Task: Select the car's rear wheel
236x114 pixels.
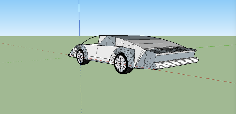Action: coord(121,63)
